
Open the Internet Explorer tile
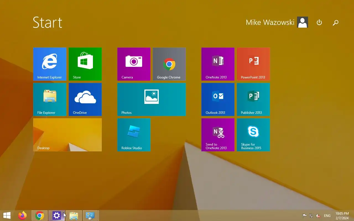50,64
